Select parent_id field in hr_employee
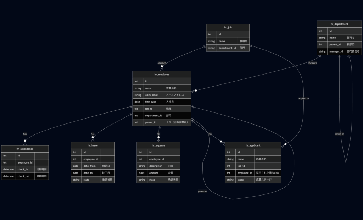This screenshot has width=363, height=220. (153, 122)
